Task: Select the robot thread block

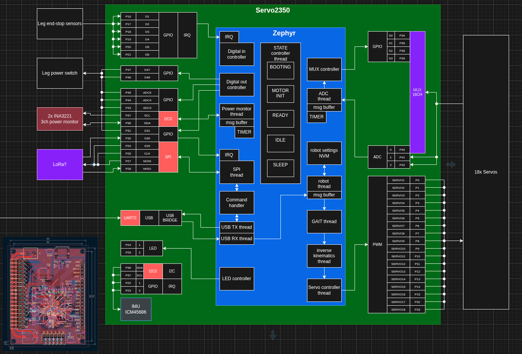Action: (324, 183)
